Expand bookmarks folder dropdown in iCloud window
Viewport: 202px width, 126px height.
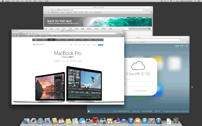(142, 42)
